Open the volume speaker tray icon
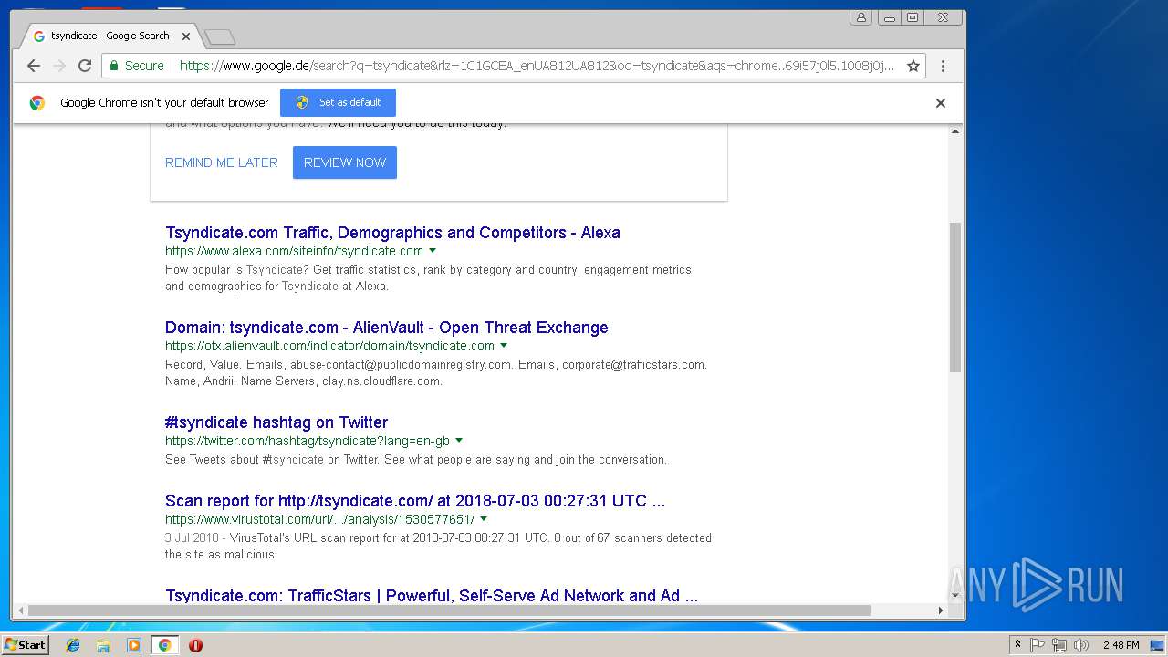Image resolution: width=1168 pixels, height=657 pixels. 1081,645
